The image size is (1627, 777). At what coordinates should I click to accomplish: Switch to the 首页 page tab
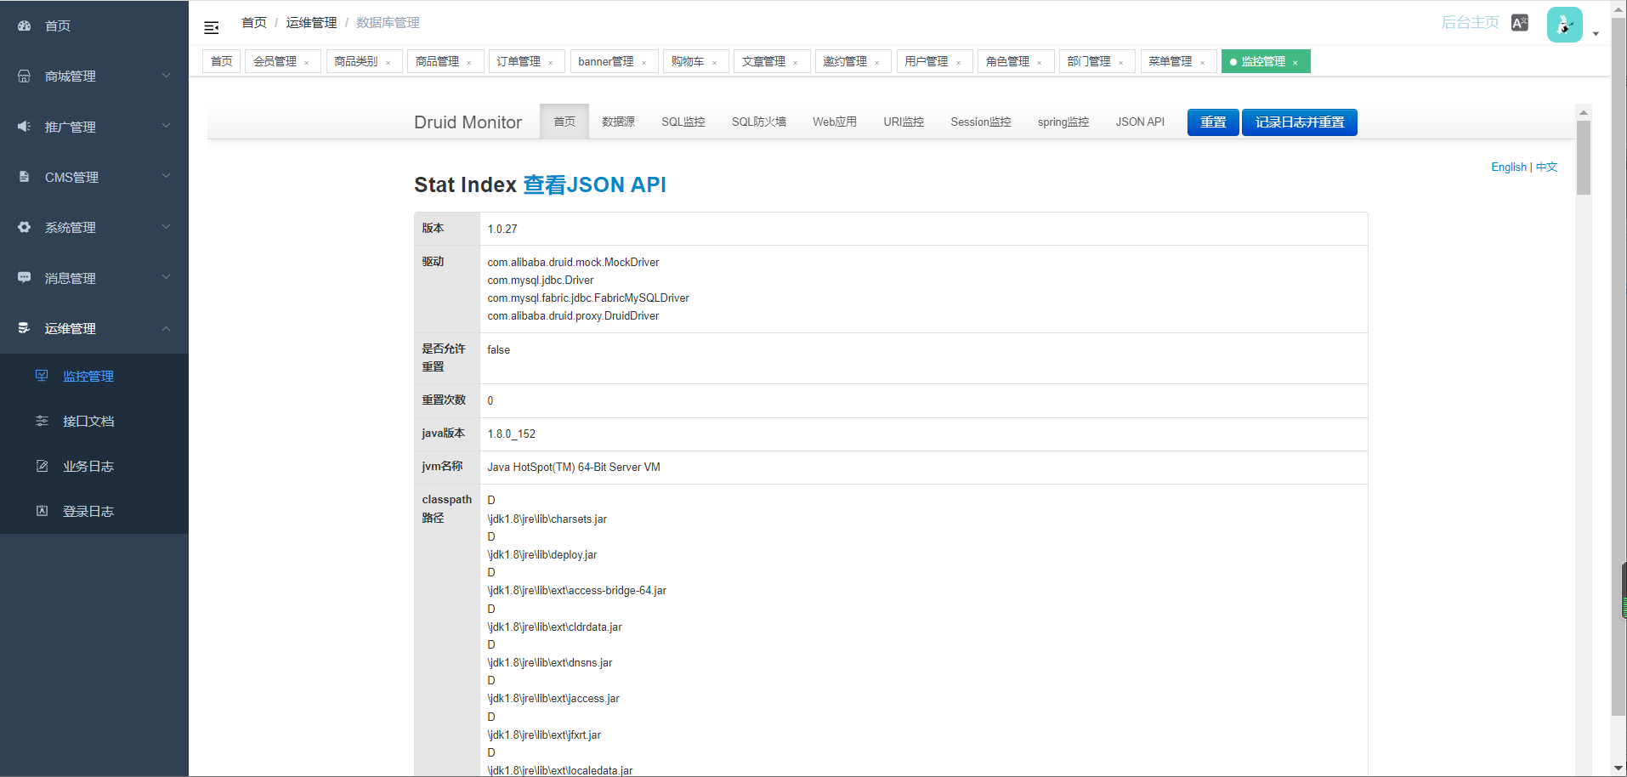[x=222, y=61]
